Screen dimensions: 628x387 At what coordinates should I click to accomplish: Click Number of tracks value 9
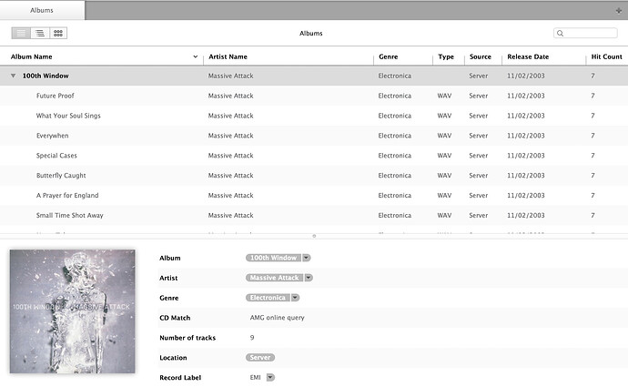click(x=252, y=338)
